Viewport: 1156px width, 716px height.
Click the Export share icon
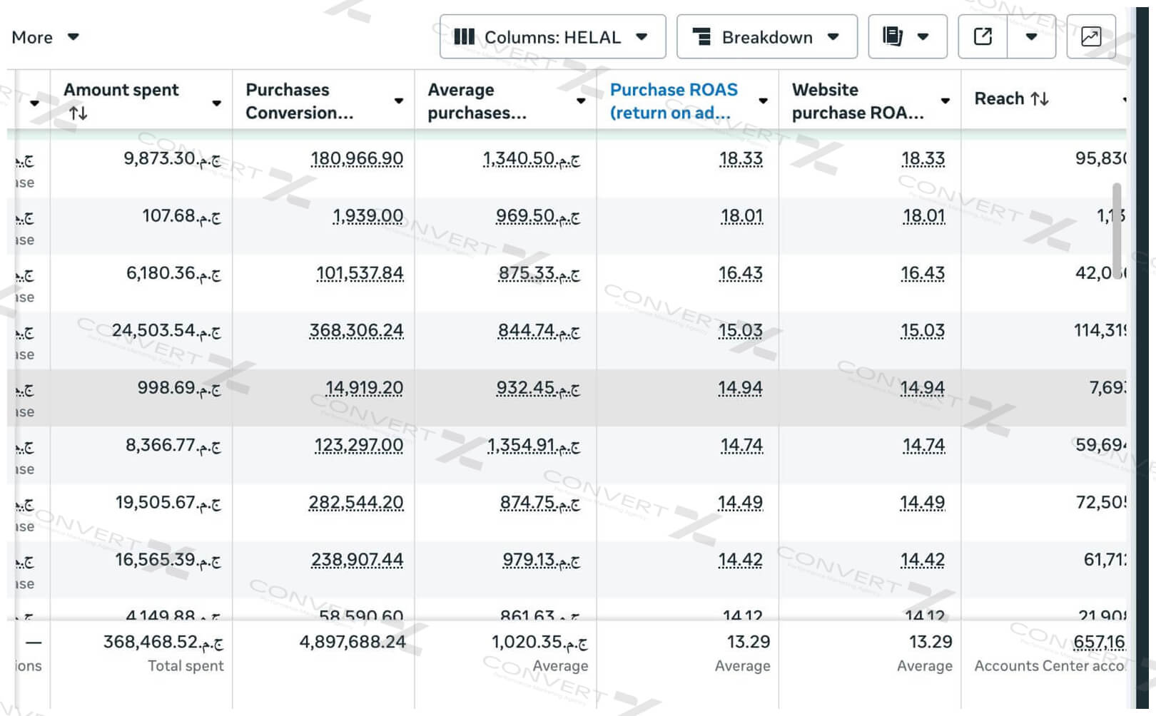point(983,37)
